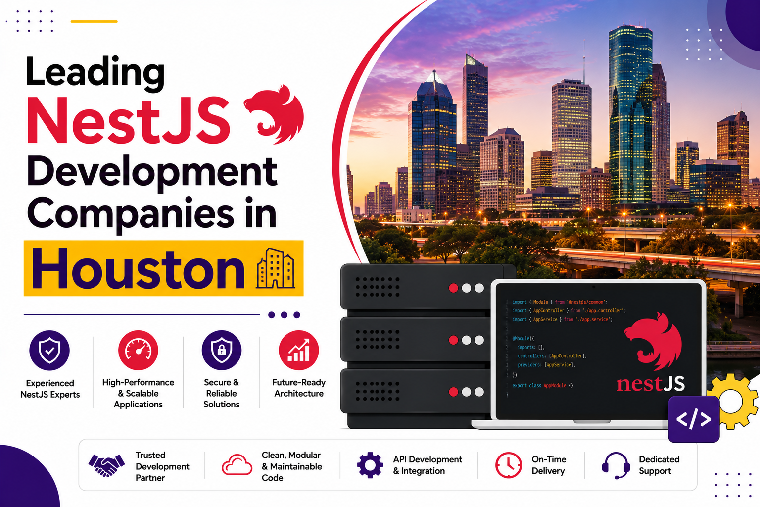Click the 'On-Time Delivery' text
760x507 pixels.
(x=549, y=465)
